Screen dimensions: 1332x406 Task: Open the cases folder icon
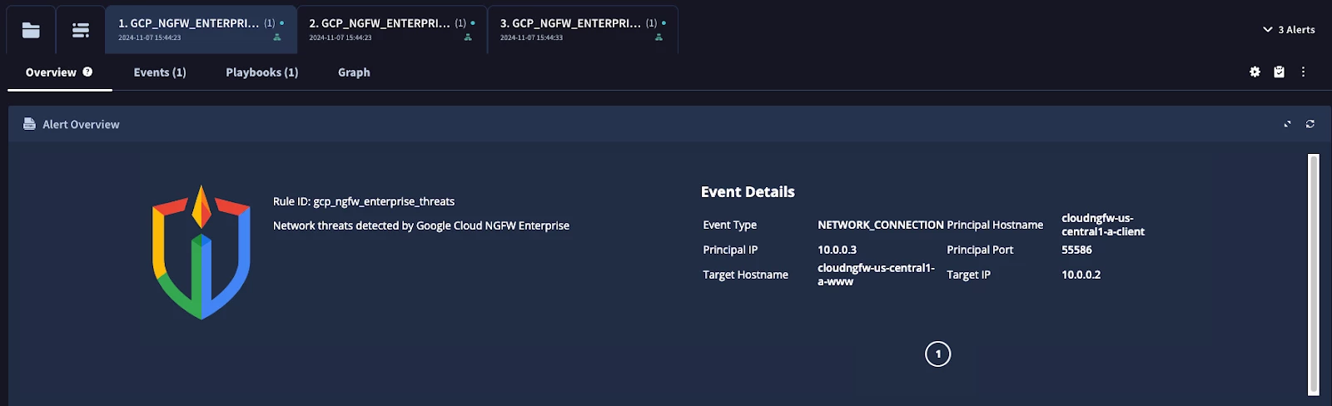coord(31,30)
